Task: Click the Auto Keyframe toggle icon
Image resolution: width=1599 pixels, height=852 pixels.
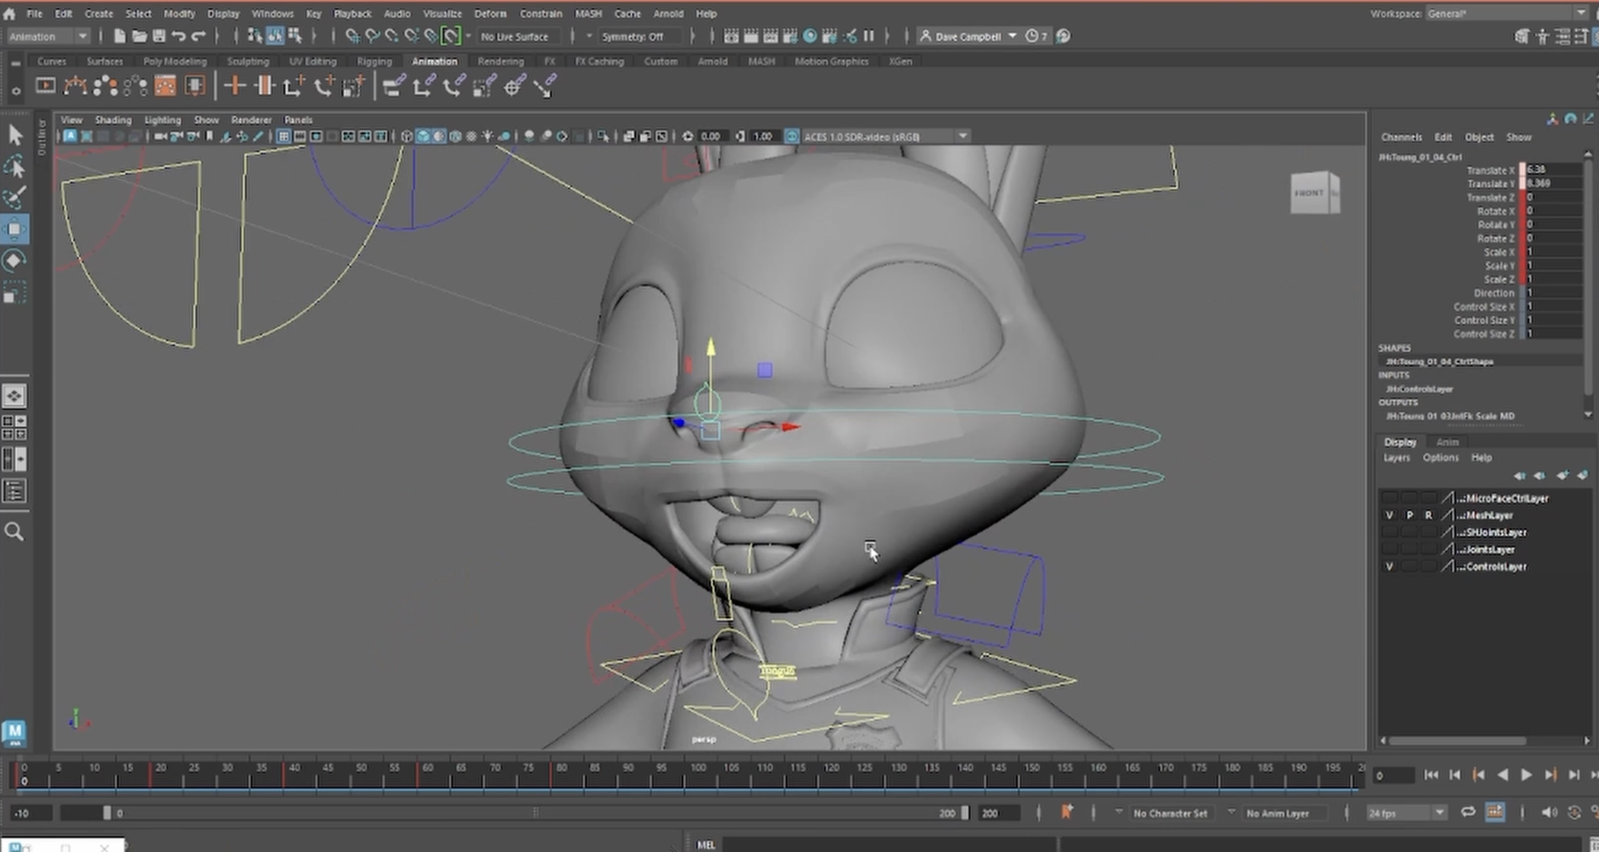Action: coord(1066,812)
